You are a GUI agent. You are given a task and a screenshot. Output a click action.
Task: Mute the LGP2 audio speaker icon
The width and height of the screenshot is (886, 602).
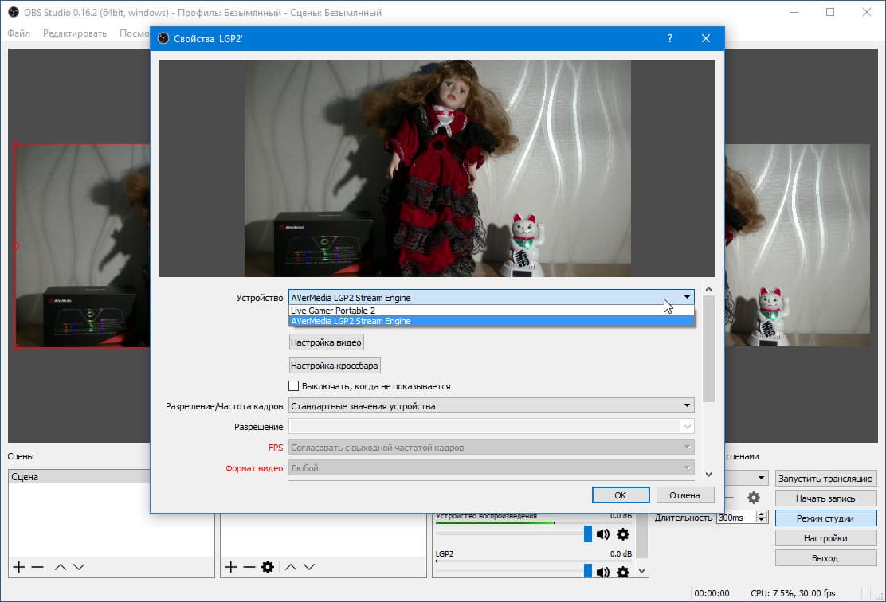[603, 572]
